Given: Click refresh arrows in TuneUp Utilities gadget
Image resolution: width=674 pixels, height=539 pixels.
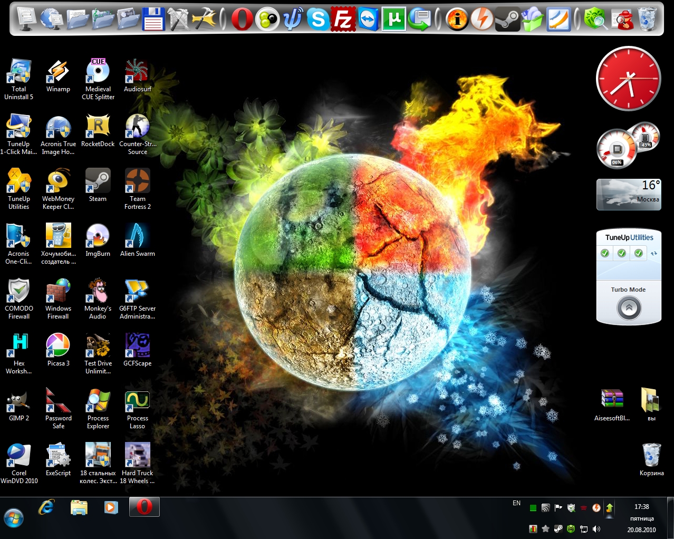Looking at the screenshot, I should pos(654,253).
